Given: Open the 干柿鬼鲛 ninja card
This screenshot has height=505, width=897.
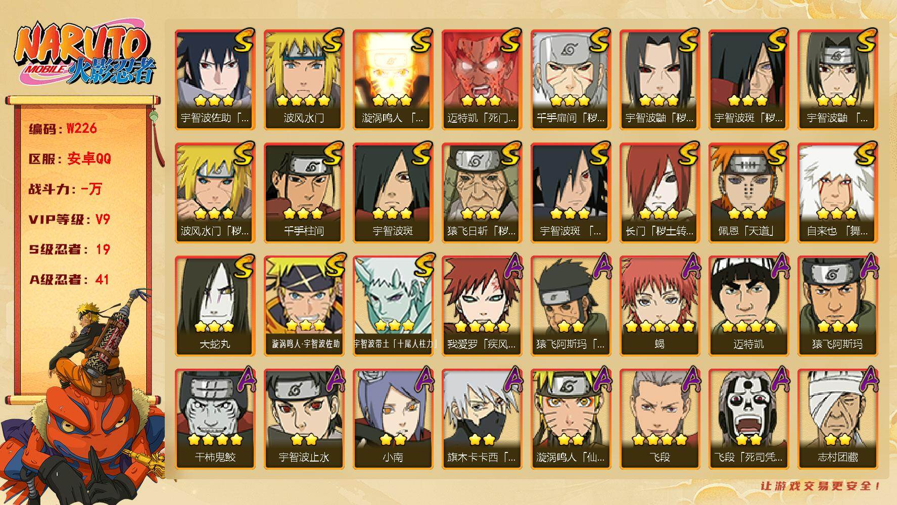Looking at the screenshot, I should coord(215,419).
